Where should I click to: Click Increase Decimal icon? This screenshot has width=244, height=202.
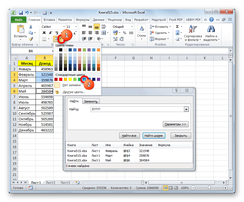point(115,39)
